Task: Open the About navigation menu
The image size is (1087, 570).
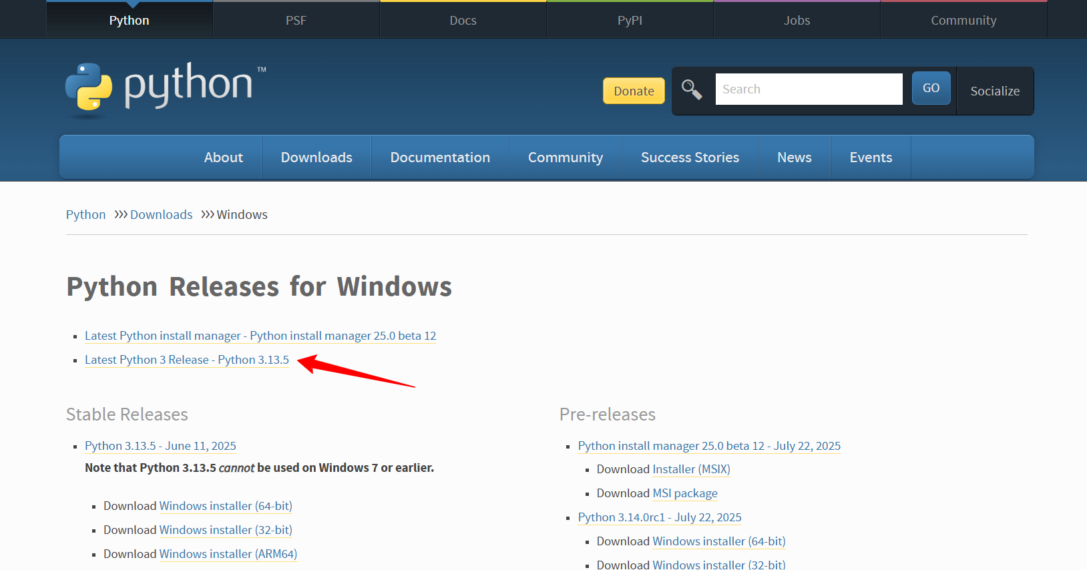Action: click(x=224, y=157)
